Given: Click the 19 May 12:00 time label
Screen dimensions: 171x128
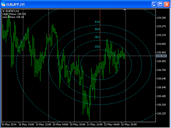Looking at the screenshot, I should pos(44,125).
